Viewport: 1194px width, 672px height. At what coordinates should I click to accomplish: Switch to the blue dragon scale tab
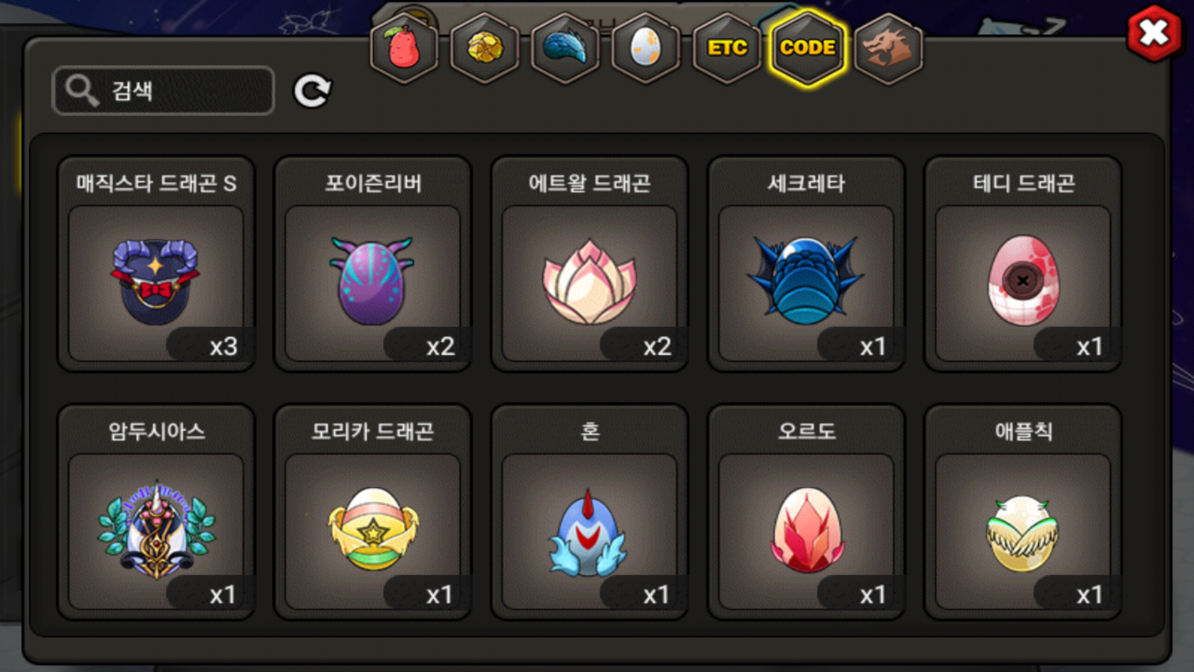(x=565, y=48)
